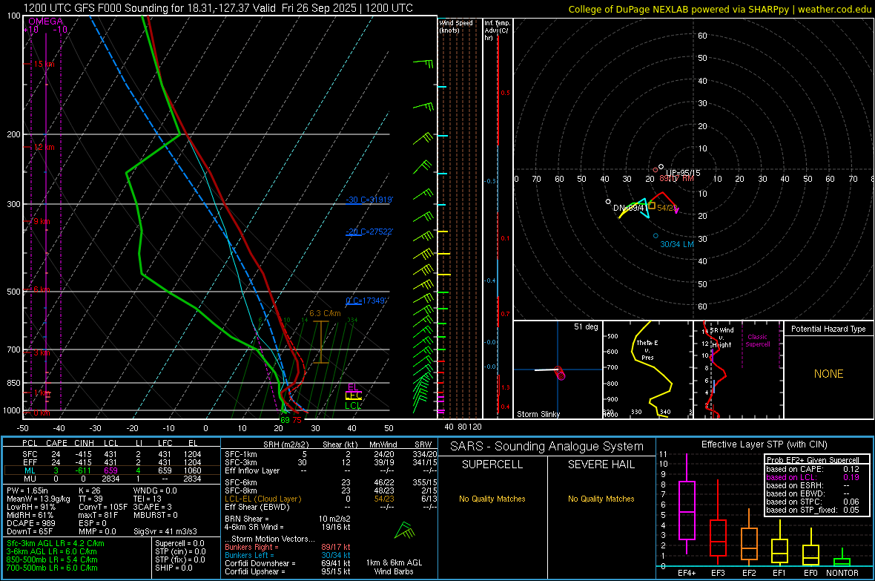Click the OMEGA label
Image resolution: width=875 pixels, height=581 pixels.
[x=45, y=22]
